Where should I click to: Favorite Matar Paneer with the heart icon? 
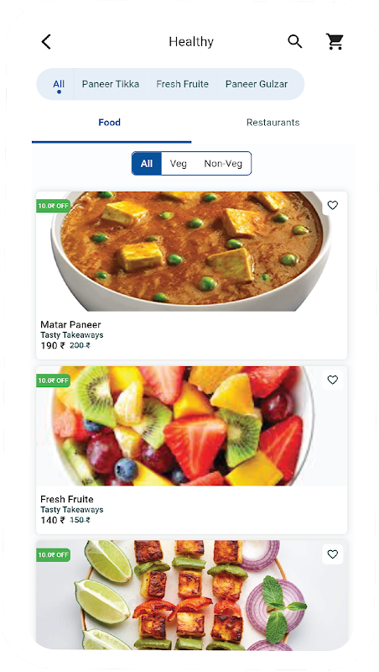(332, 205)
